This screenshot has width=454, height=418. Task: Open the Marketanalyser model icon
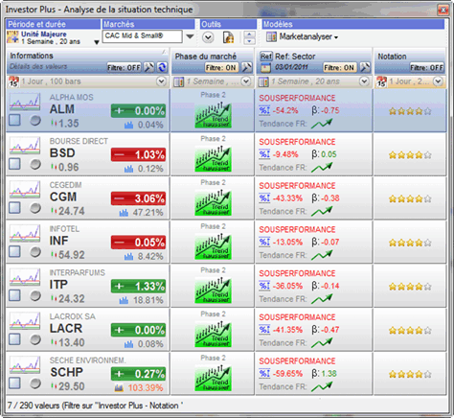coord(271,37)
